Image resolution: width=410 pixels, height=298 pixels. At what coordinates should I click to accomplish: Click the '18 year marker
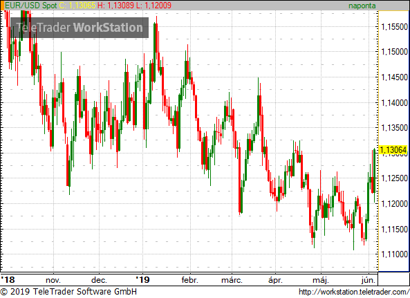pyautogui.click(x=8, y=280)
